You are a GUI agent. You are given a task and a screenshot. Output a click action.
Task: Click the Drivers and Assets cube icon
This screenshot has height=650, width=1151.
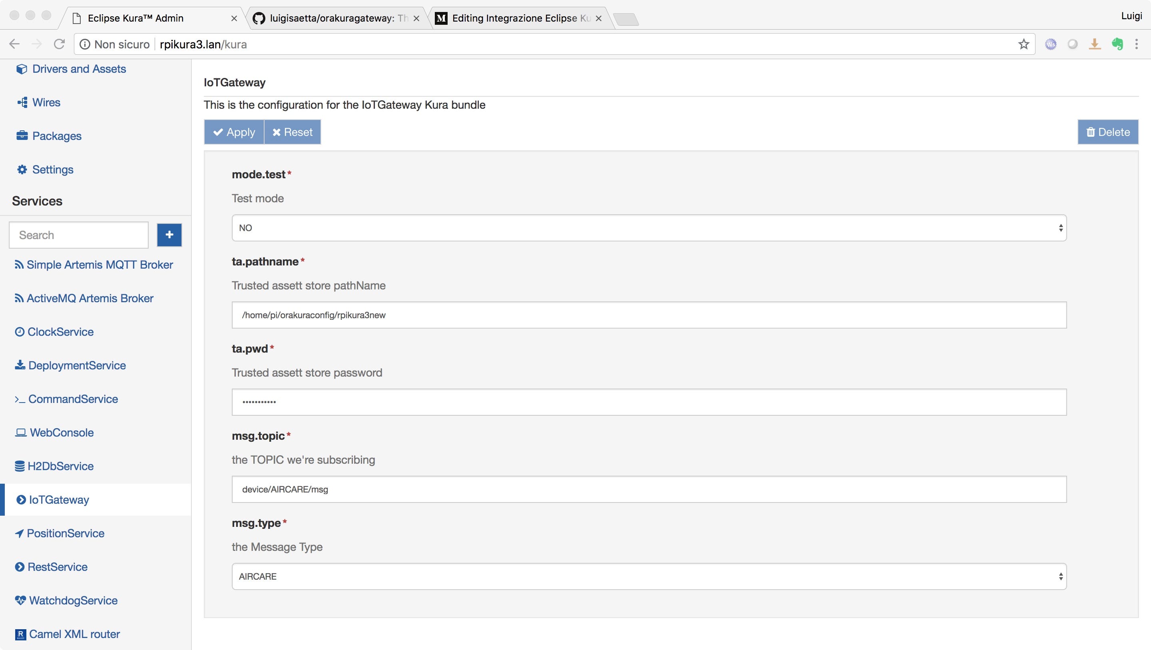click(x=22, y=69)
